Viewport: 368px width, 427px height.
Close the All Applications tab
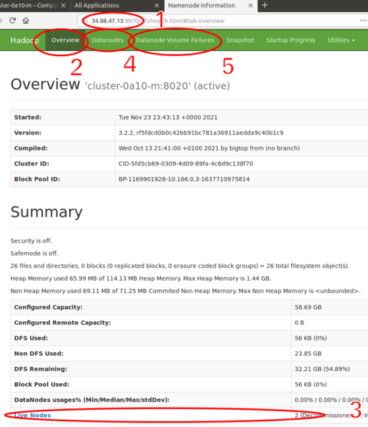pyautogui.click(x=157, y=6)
